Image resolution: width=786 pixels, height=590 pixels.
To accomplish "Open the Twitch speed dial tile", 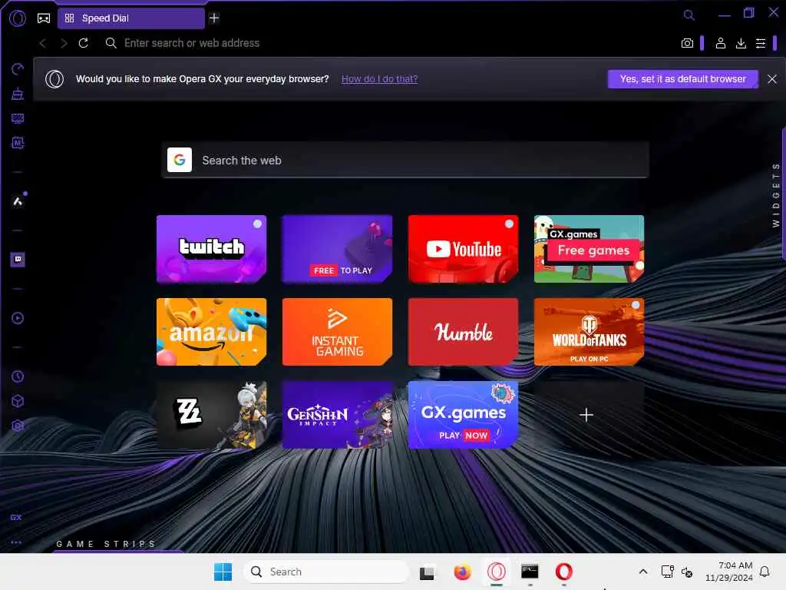I will tap(212, 249).
